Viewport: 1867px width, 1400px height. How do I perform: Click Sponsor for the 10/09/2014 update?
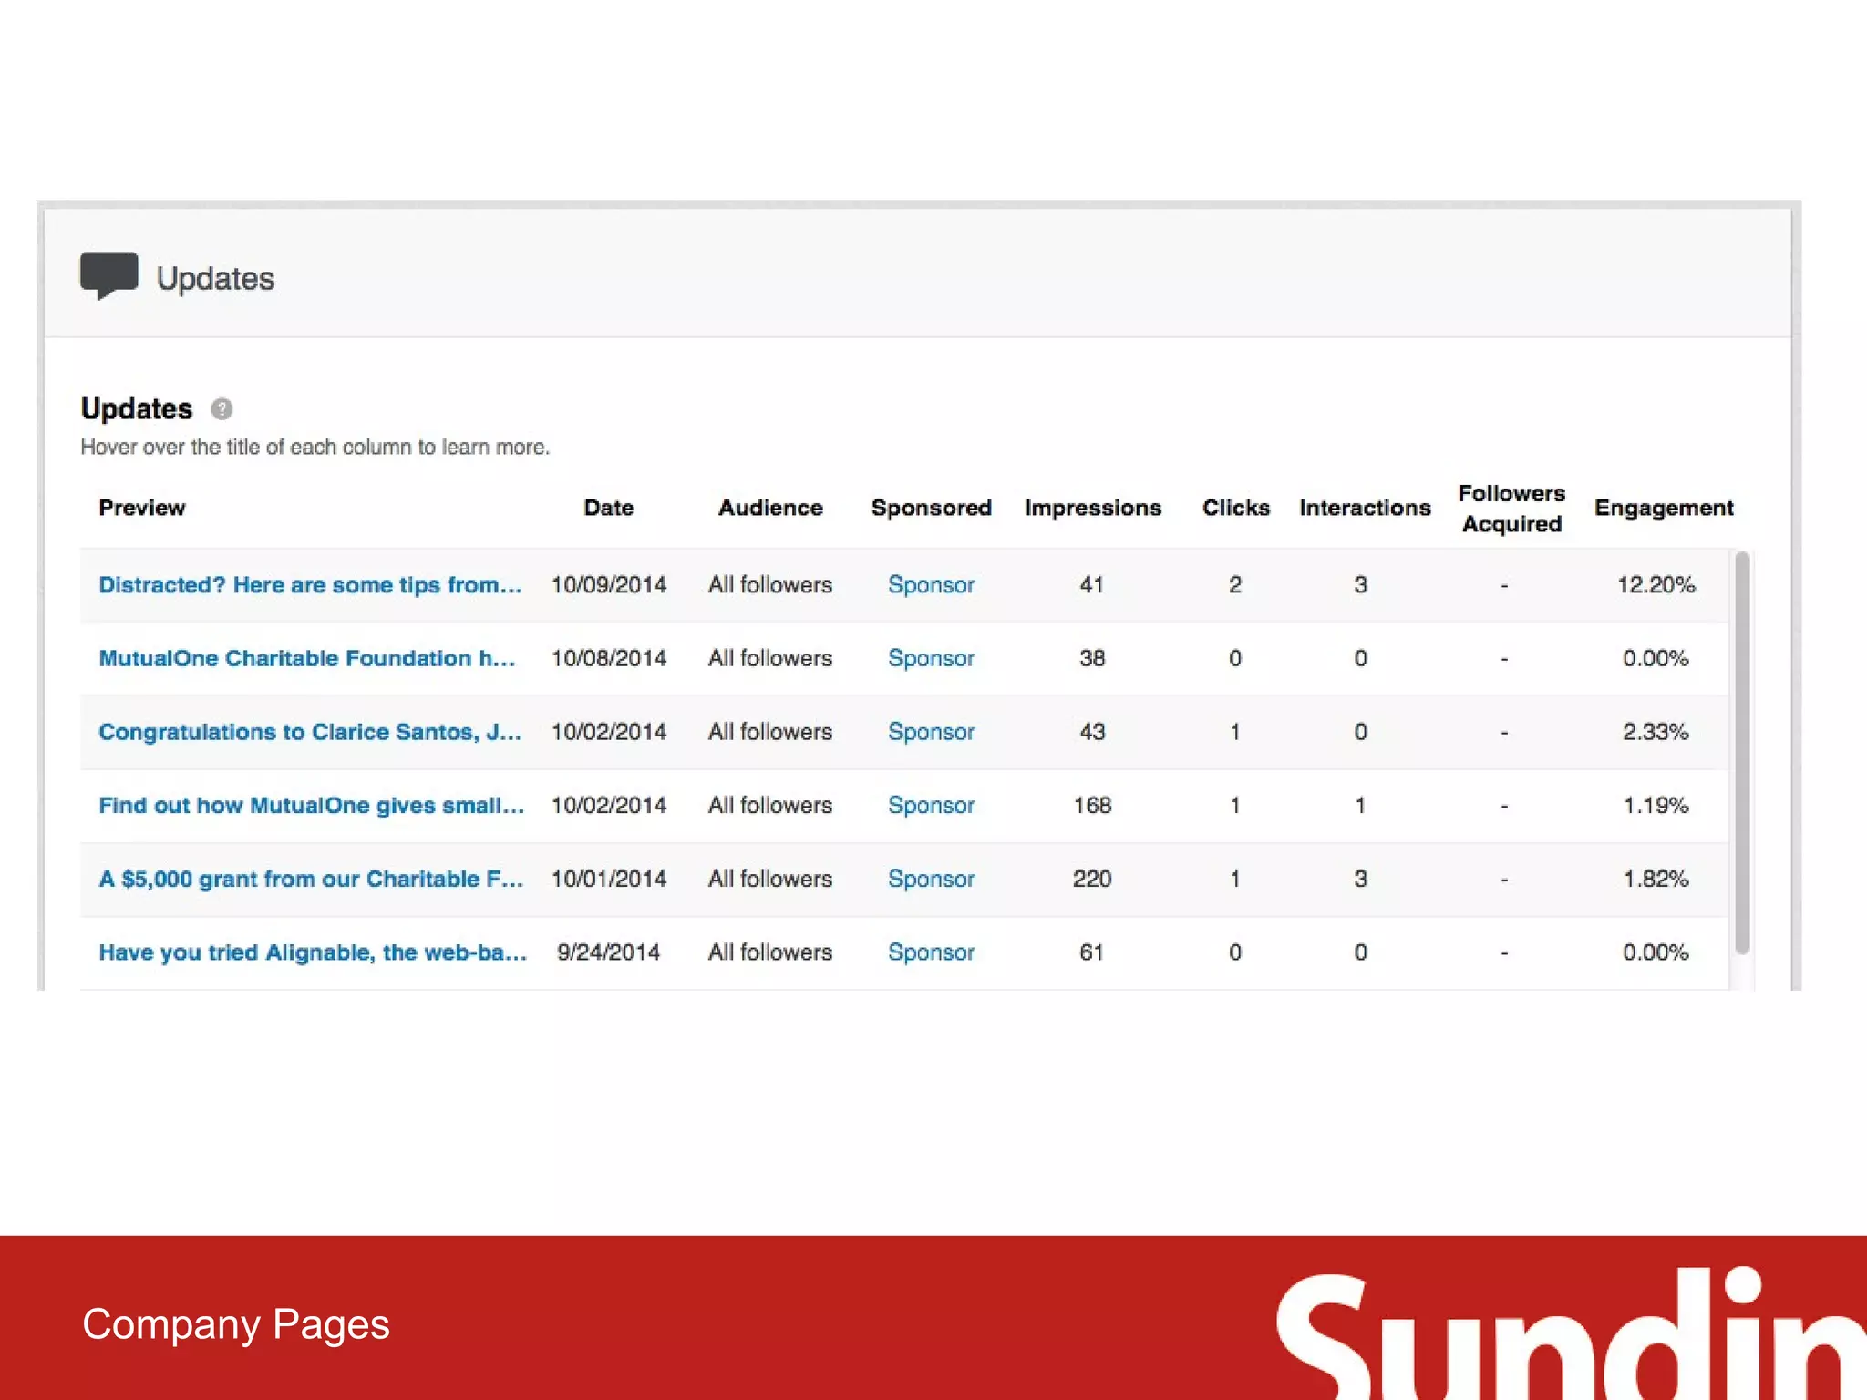[932, 585]
